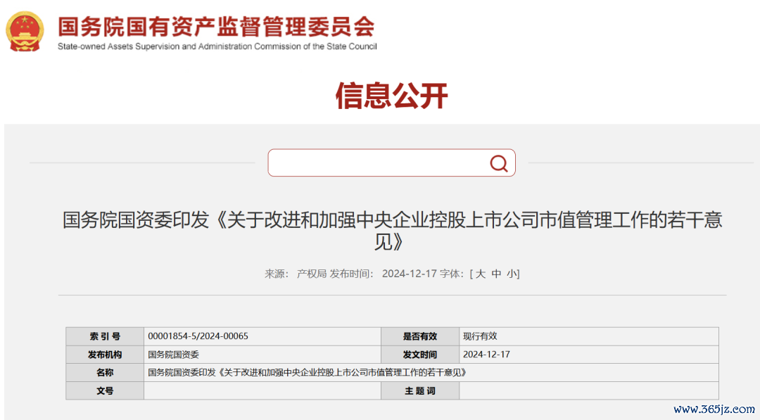This screenshot has height=420, width=760.
Task: Select the publish date 2024-12-17 under the headline
Action: tap(410, 274)
